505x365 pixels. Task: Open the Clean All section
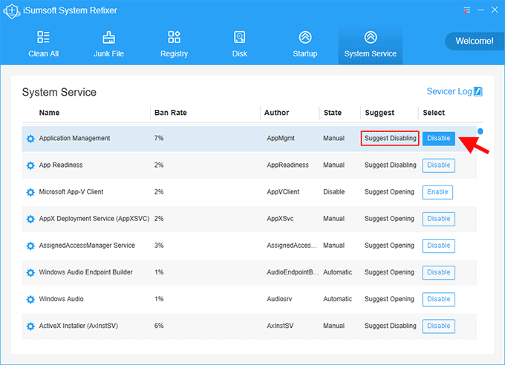(44, 45)
